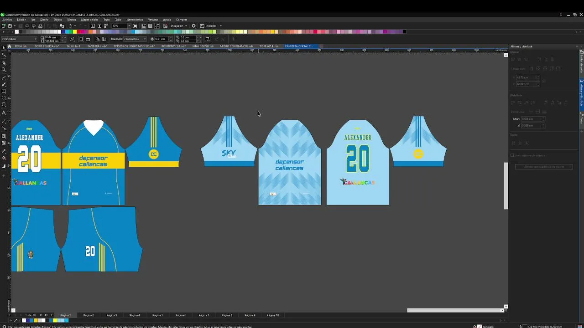Select the Parallel Dimension tool
584x328 pixels.
(4, 121)
